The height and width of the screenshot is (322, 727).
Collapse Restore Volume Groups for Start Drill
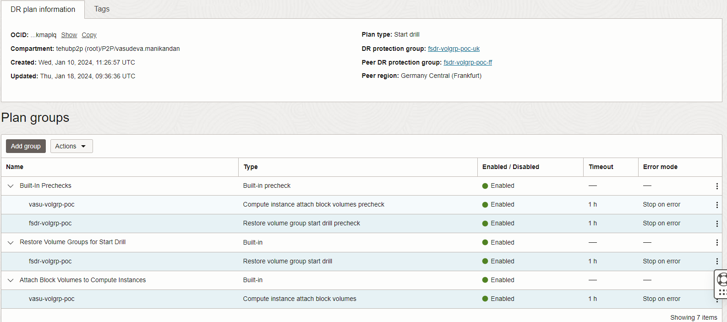coord(11,242)
